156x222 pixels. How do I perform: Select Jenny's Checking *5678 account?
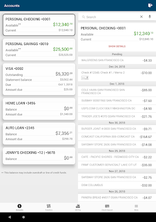tap(39, 156)
